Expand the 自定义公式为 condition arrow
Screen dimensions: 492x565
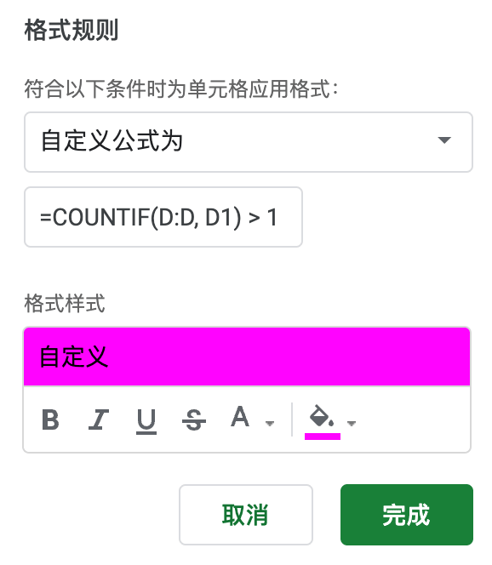444,140
